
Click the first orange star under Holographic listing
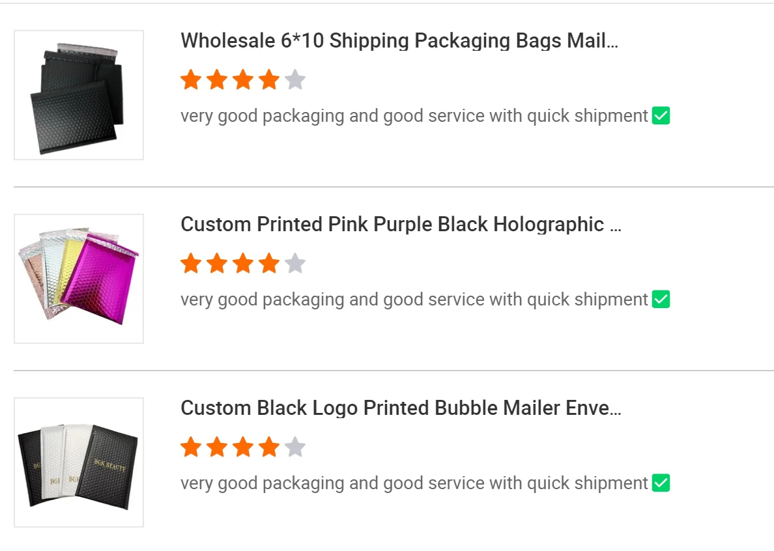point(191,264)
